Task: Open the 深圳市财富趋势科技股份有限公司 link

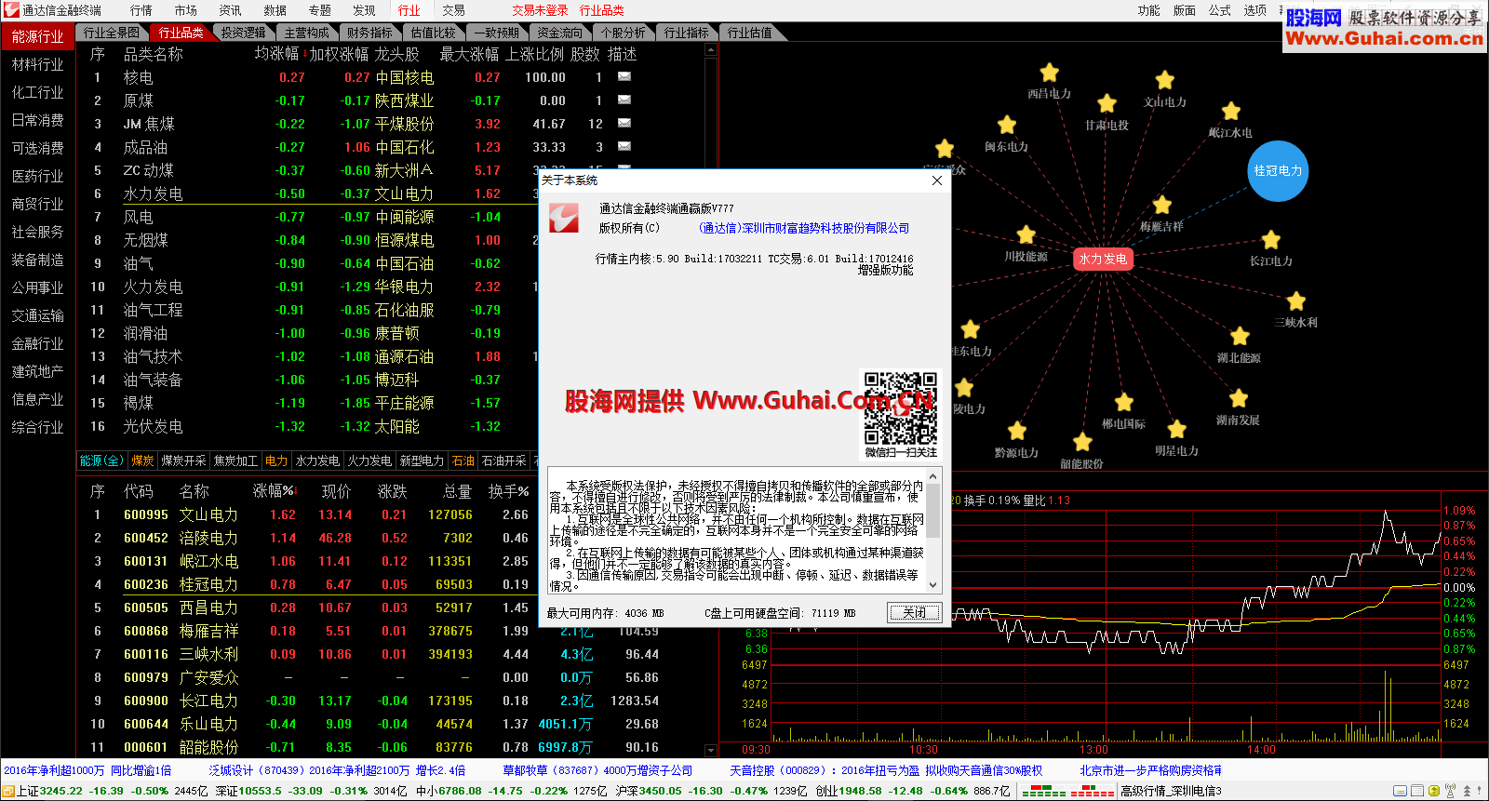Action: [804, 228]
